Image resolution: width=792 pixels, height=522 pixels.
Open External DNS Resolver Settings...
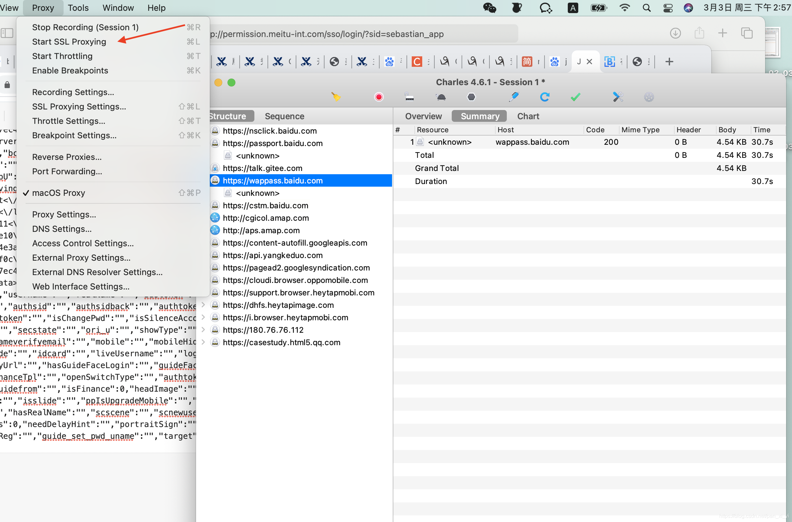click(113, 272)
